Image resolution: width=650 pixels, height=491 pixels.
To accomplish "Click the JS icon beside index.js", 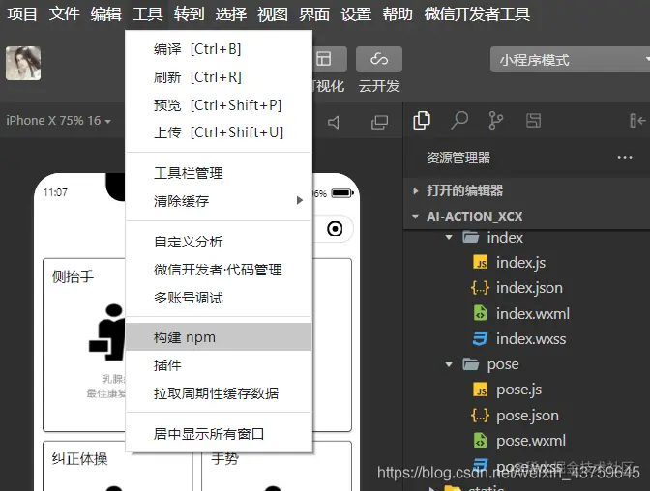I will pos(481,263).
